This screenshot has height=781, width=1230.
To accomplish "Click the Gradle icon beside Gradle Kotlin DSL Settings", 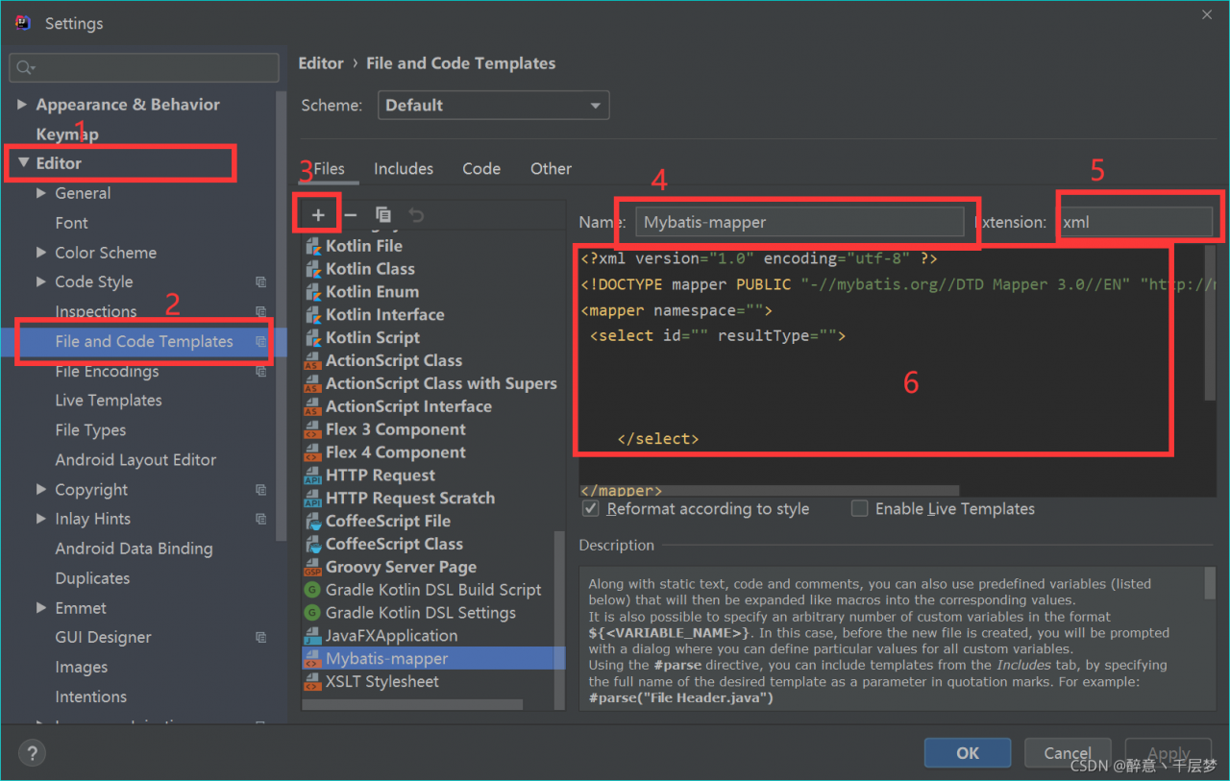I will pos(313,613).
